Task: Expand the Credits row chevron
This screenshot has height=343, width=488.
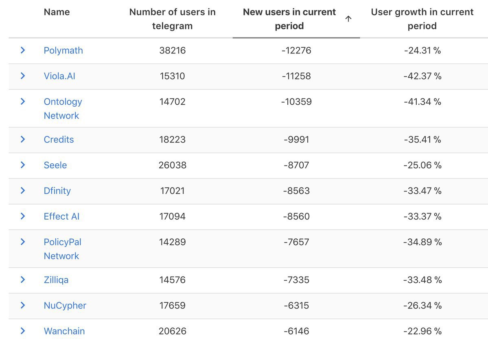Action: [23, 139]
